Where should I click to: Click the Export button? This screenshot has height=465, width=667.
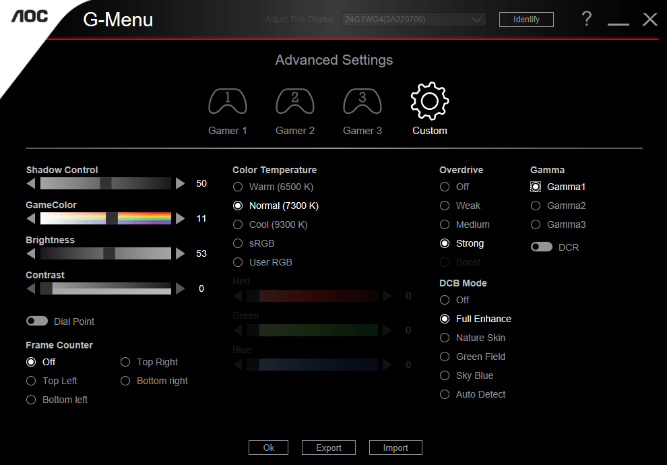(x=329, y=447)
